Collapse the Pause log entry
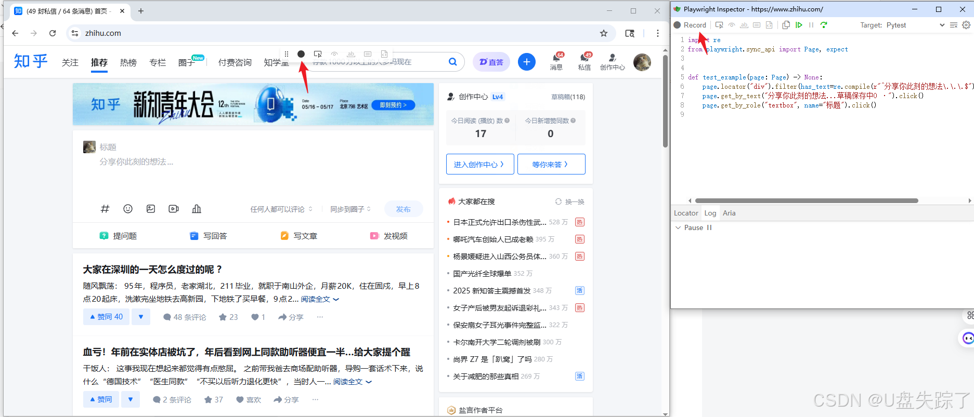The image size is (974, 417). 678,227
